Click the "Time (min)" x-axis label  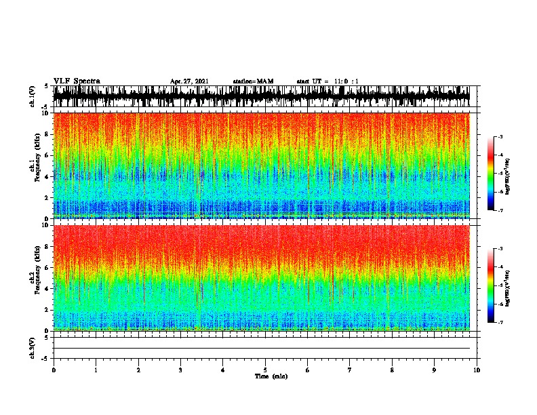pyautogui.click(x=271, y=376)
